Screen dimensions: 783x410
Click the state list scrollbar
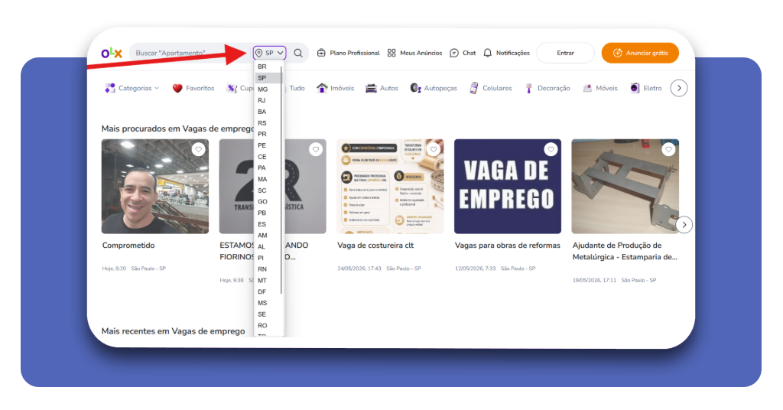(x=281, y=180)
